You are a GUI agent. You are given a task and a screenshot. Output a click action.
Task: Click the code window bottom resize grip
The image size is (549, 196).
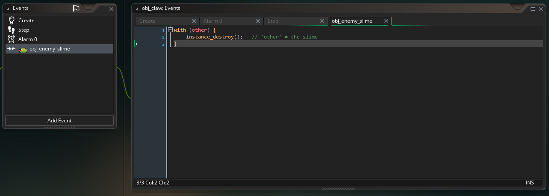coord(339,189)
